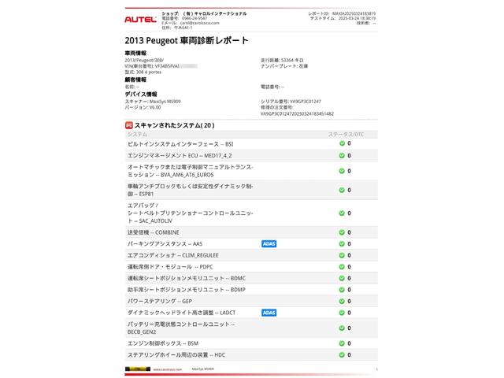
Task: Click the model line 308 4 portes
Action: (143, 72)
